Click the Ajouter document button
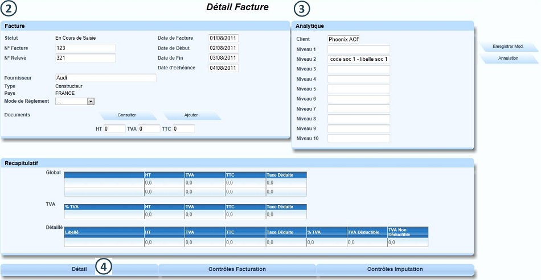 [x=191, y=115]
